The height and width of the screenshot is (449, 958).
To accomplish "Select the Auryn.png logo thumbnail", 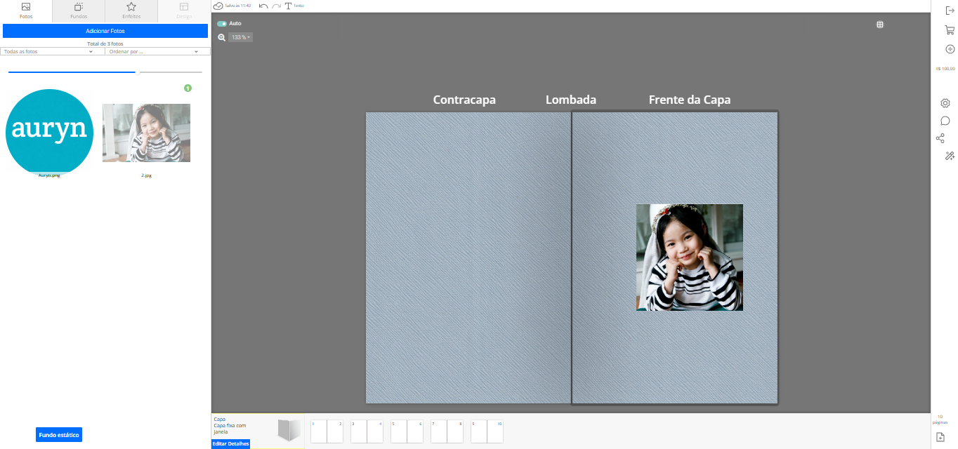I will point(49,131).
